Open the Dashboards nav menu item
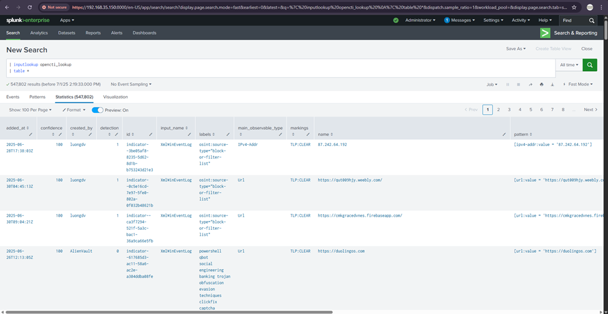Image resolution: width=608 pixels, height=314 pixels. tap(145, 32)
